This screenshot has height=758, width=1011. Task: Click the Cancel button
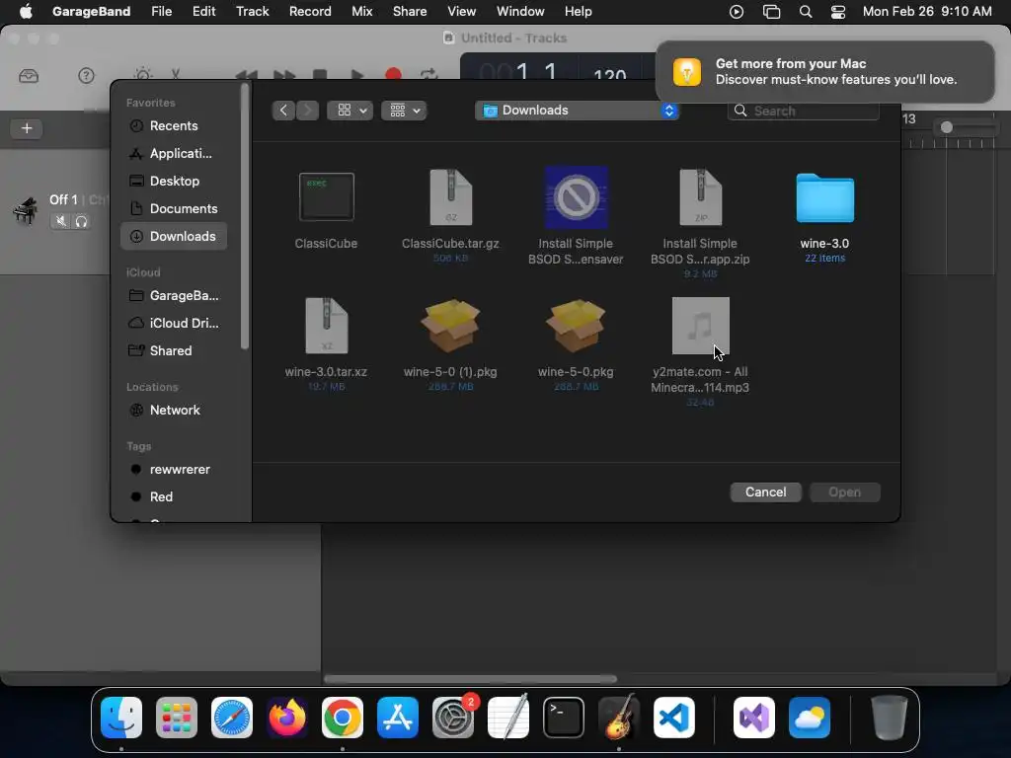(765, 492)
